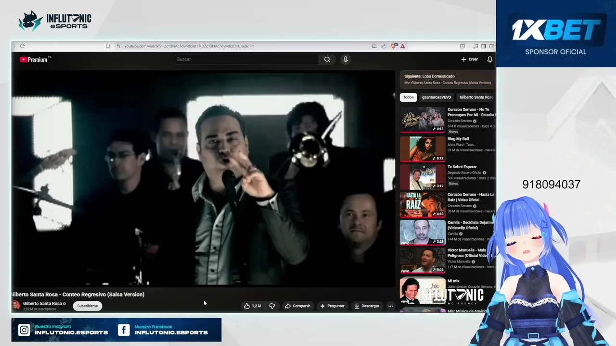Click Anita Ward - Topic channel name
The image size is (616, 346).
pos(461,145)
